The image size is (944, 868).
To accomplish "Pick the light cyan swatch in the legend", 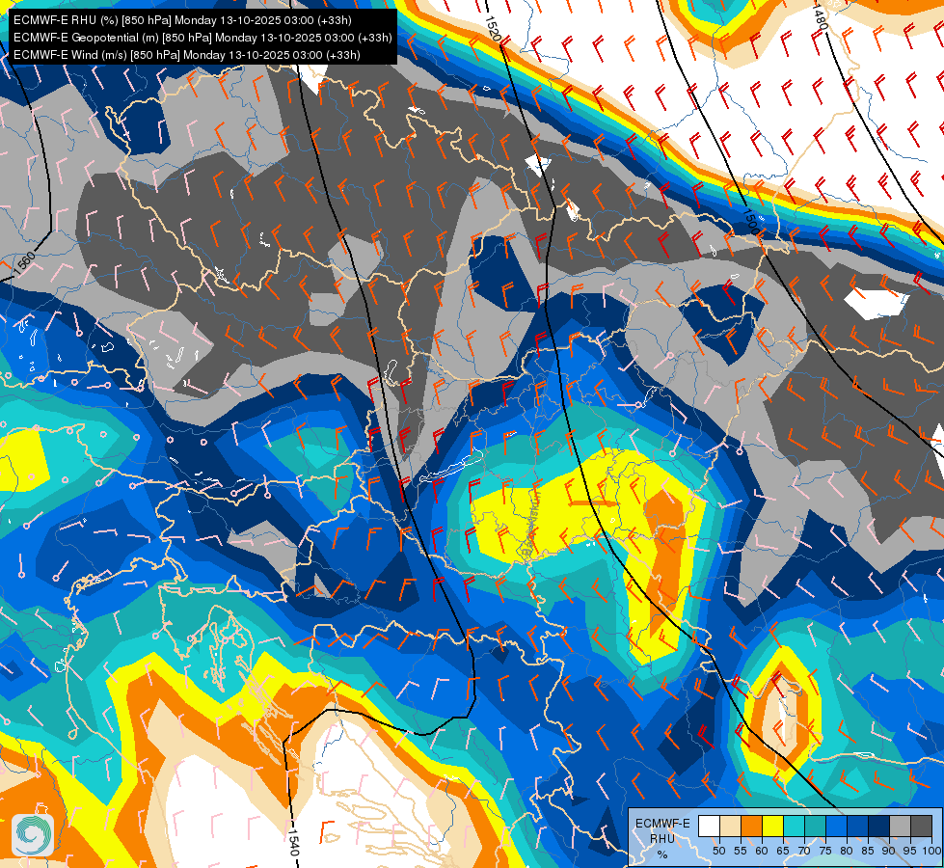I will click(x=795, y=826).
